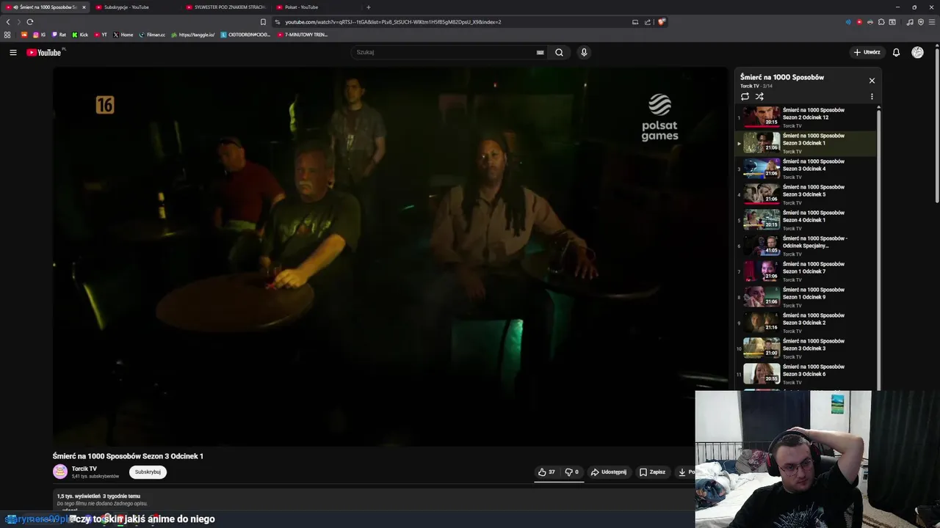Click the playlist title Śmierć na 1000 Sposobów
Image resolution: width=940 pixels, height=528 pixels.
pyautogui.click(x=782, y=77)
